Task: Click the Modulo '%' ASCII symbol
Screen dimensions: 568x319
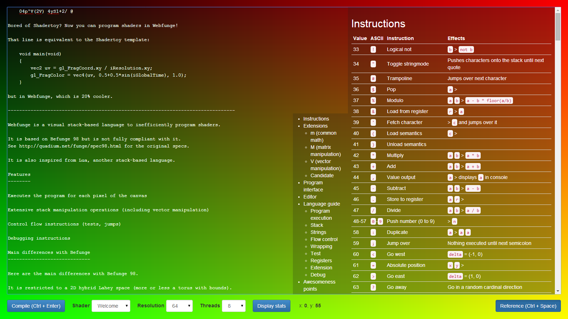Action: pyautogui.click(x=373, y=101)
